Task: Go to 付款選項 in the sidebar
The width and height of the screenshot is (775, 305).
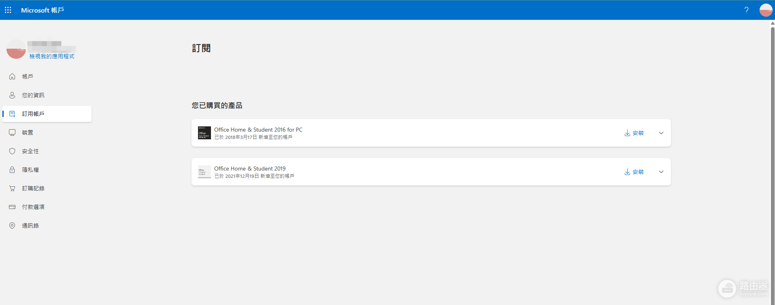Action: [x=47, y=207]
